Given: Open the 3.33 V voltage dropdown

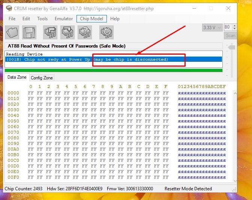Looking at the screenshot, I should (211, 27).
